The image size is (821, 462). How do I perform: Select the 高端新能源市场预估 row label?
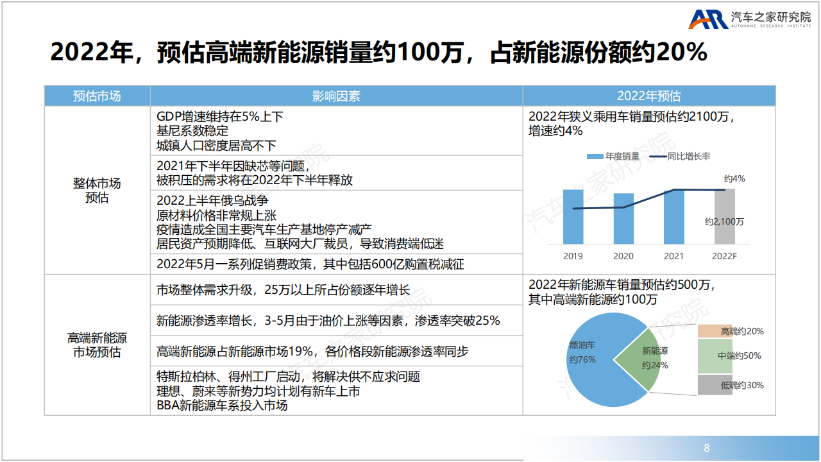click(x=97, y=345)
